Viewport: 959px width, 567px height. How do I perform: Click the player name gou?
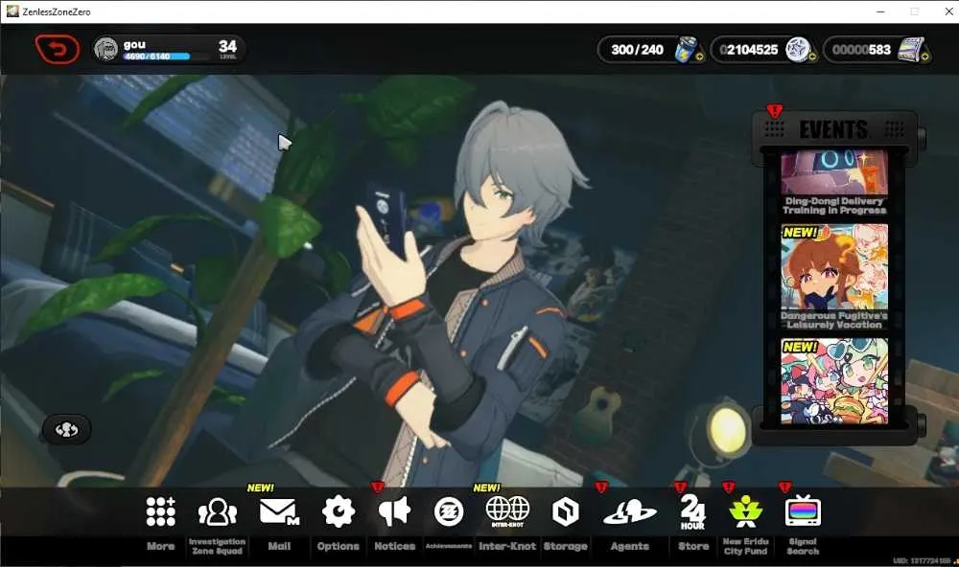(134, 45)
